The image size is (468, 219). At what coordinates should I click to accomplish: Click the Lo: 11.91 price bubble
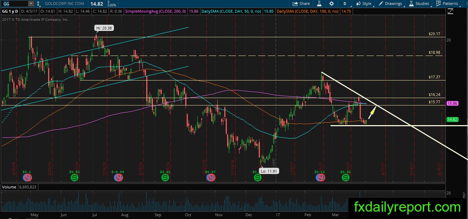pos(269,171)
